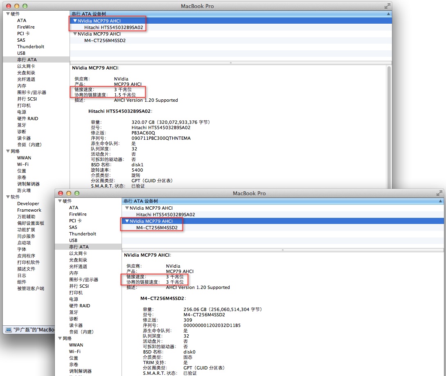Select the M4-CT256M4SSD2 tree row in the back window
This screenshot has height=376, width=446.
pyautogui.click(x=231, y=40)
